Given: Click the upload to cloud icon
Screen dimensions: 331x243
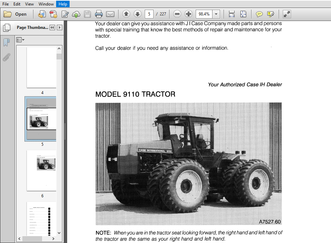Looking at the screenshot, I should (x=76, y=14).
